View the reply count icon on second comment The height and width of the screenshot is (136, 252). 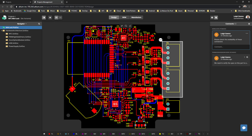coord(247,57)
